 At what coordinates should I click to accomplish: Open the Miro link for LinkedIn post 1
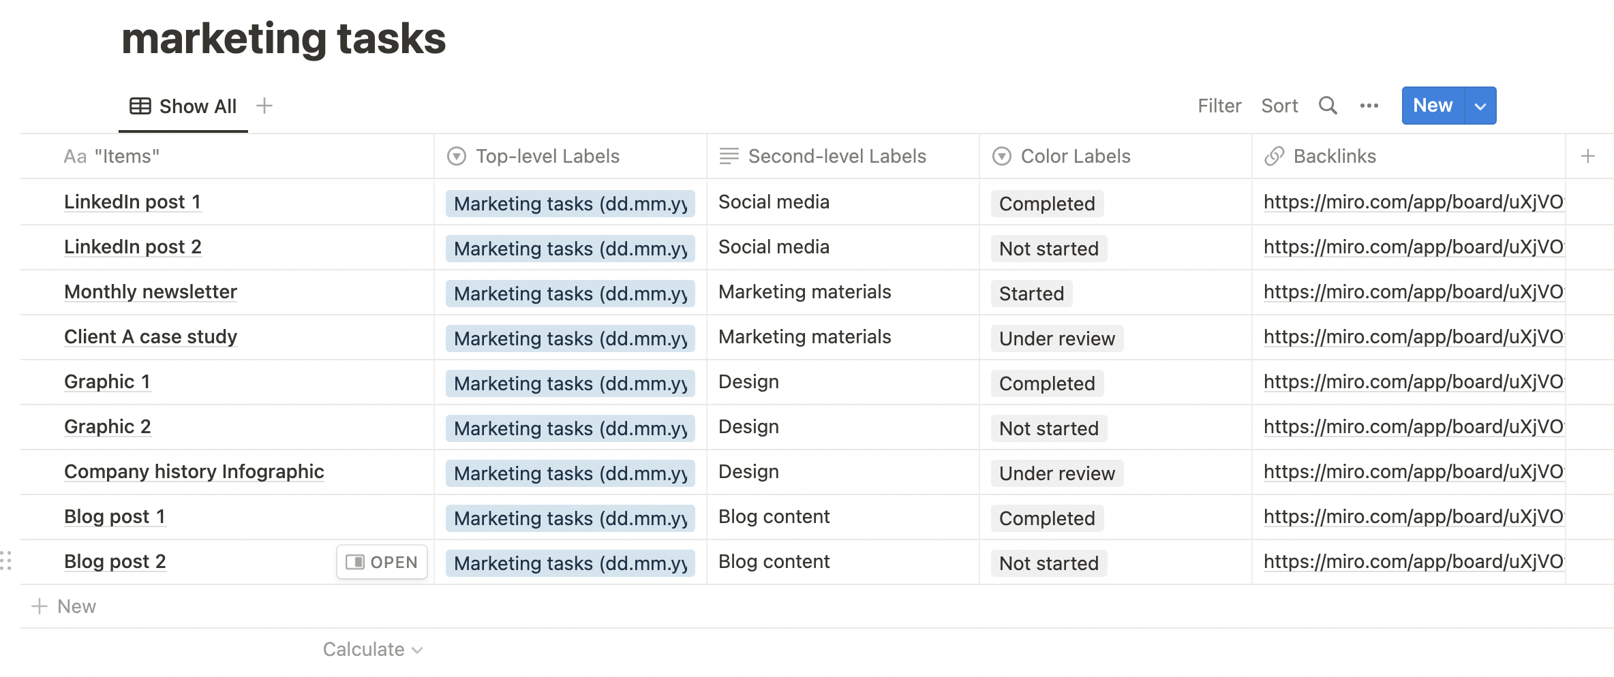coord(1413,202)
